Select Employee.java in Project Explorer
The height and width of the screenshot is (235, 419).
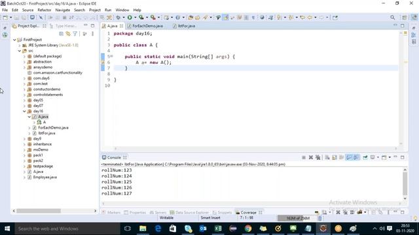pos(45,177)
